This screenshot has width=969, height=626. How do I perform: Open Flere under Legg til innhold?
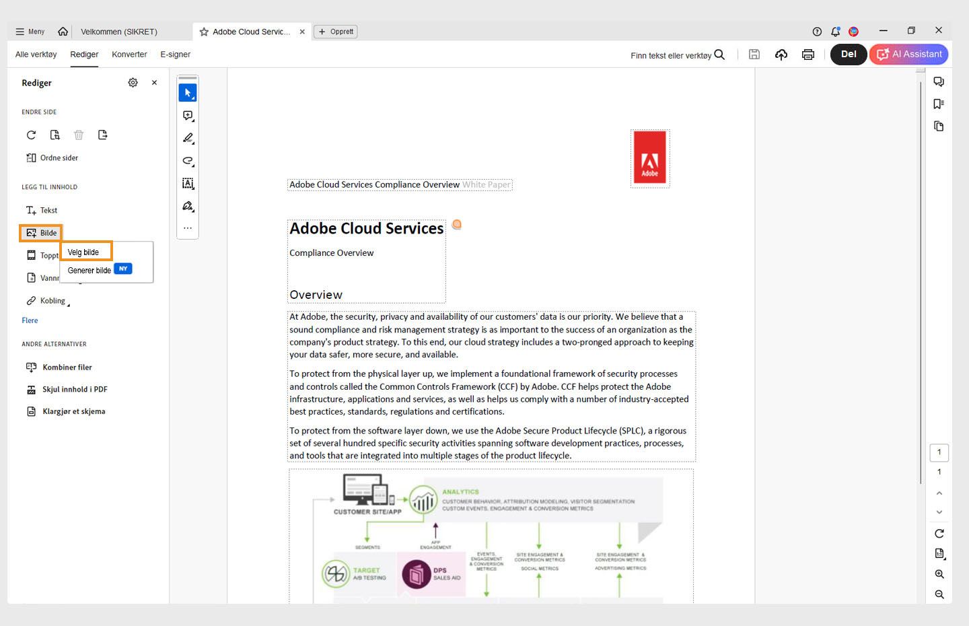pyautogui.click(x=30, y=320)
